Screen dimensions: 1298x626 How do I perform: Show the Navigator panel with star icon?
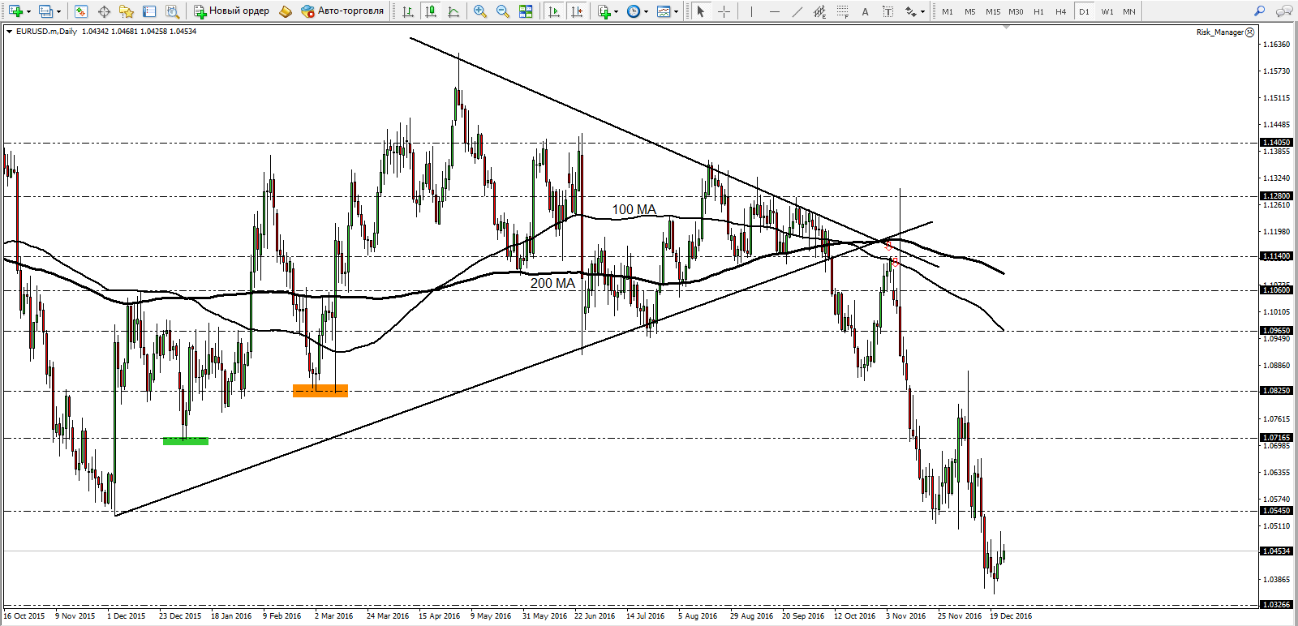tap(127, 11)
